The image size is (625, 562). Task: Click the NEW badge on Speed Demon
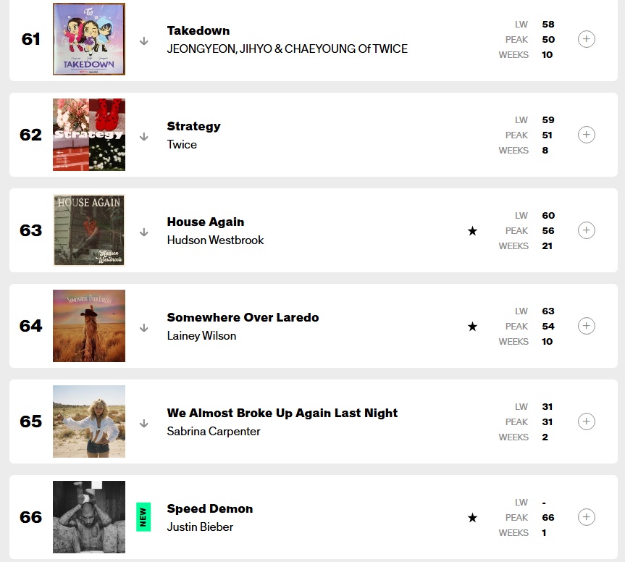(x=143, y=517)
